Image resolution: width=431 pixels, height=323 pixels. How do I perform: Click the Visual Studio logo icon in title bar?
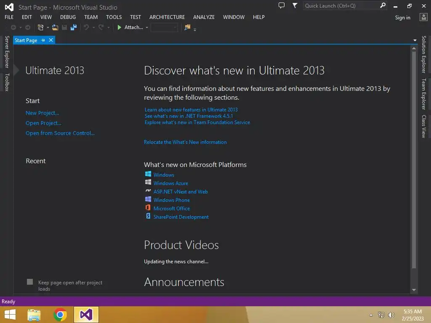[9, 7]
